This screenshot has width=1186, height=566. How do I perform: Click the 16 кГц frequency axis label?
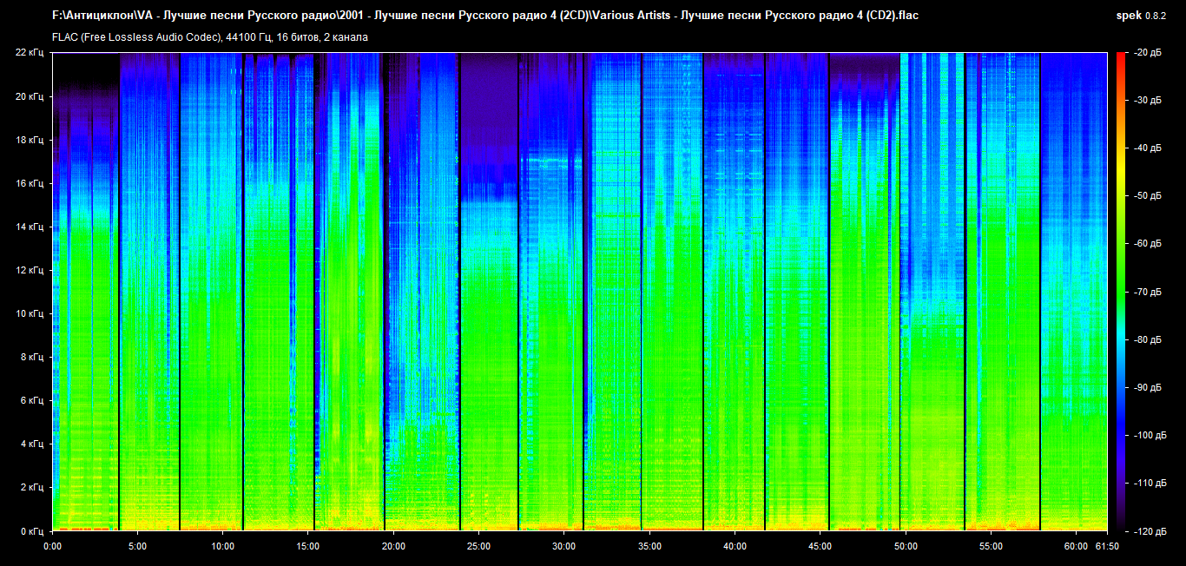[30, 183]
